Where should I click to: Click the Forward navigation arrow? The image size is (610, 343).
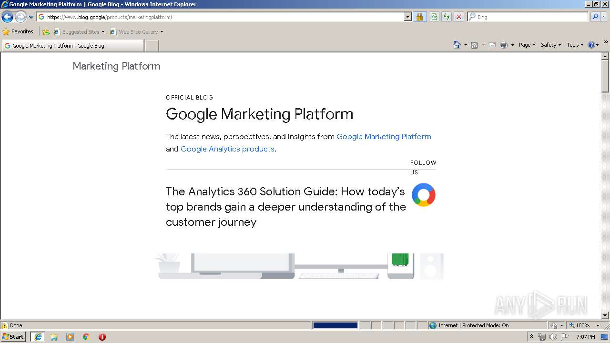tap(20, 17)
